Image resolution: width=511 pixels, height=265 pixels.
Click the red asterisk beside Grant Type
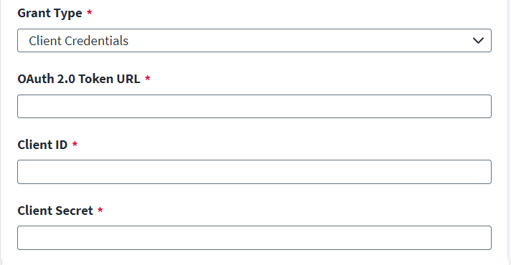click(x=89, y=12)
